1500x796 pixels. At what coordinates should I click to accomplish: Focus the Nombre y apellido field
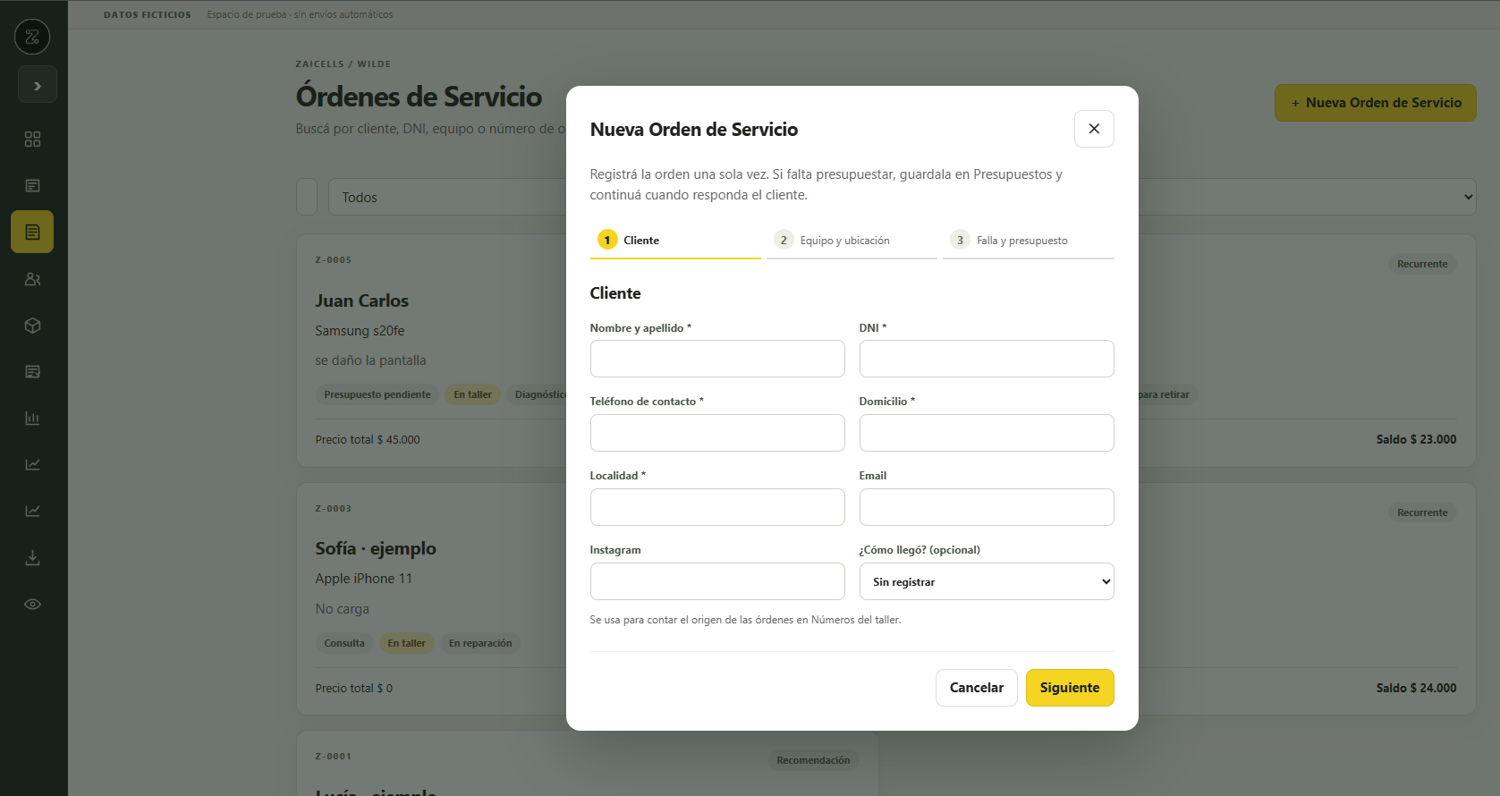717,359
